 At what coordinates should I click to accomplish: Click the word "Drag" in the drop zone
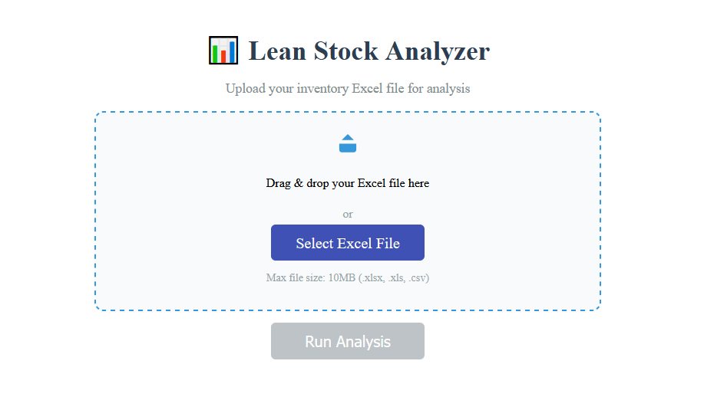(278, 183)
